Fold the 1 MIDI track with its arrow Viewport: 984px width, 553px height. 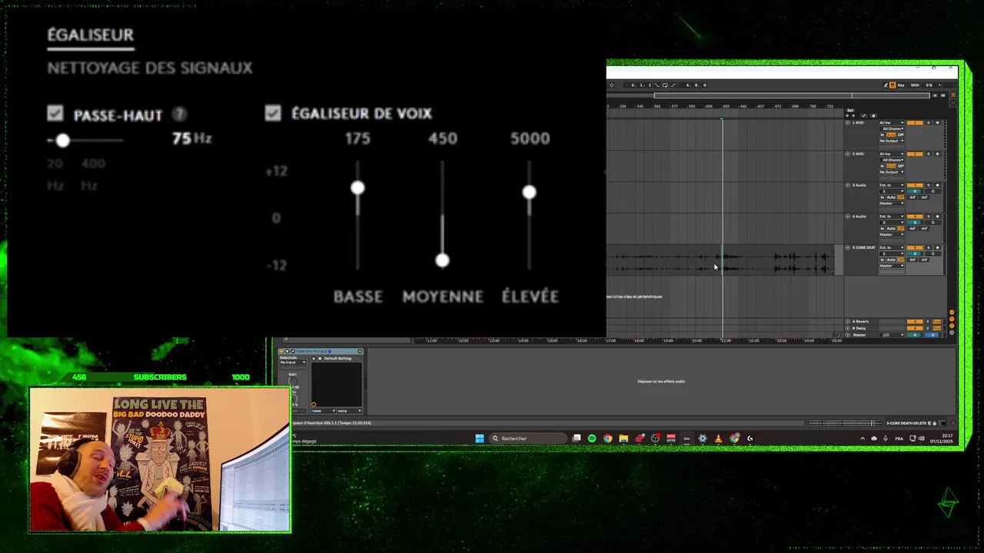pos(848,123)
